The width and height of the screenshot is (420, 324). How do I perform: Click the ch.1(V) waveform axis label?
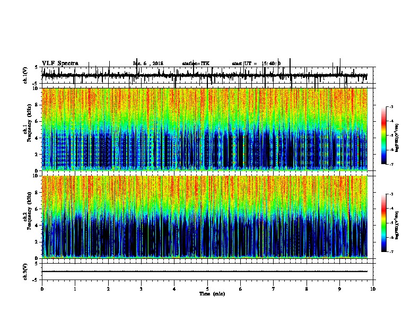[25, 75]
